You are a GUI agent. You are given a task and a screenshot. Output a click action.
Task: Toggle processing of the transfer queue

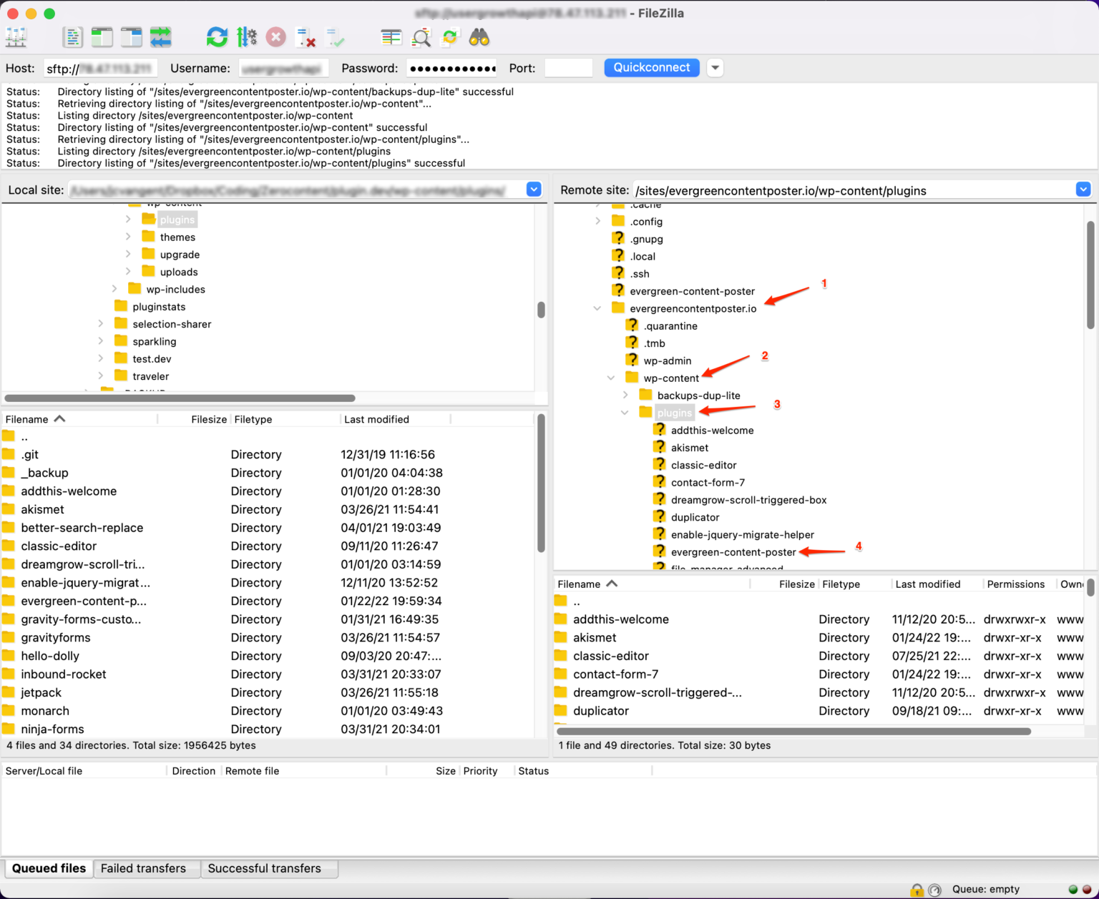pos(247,37)
